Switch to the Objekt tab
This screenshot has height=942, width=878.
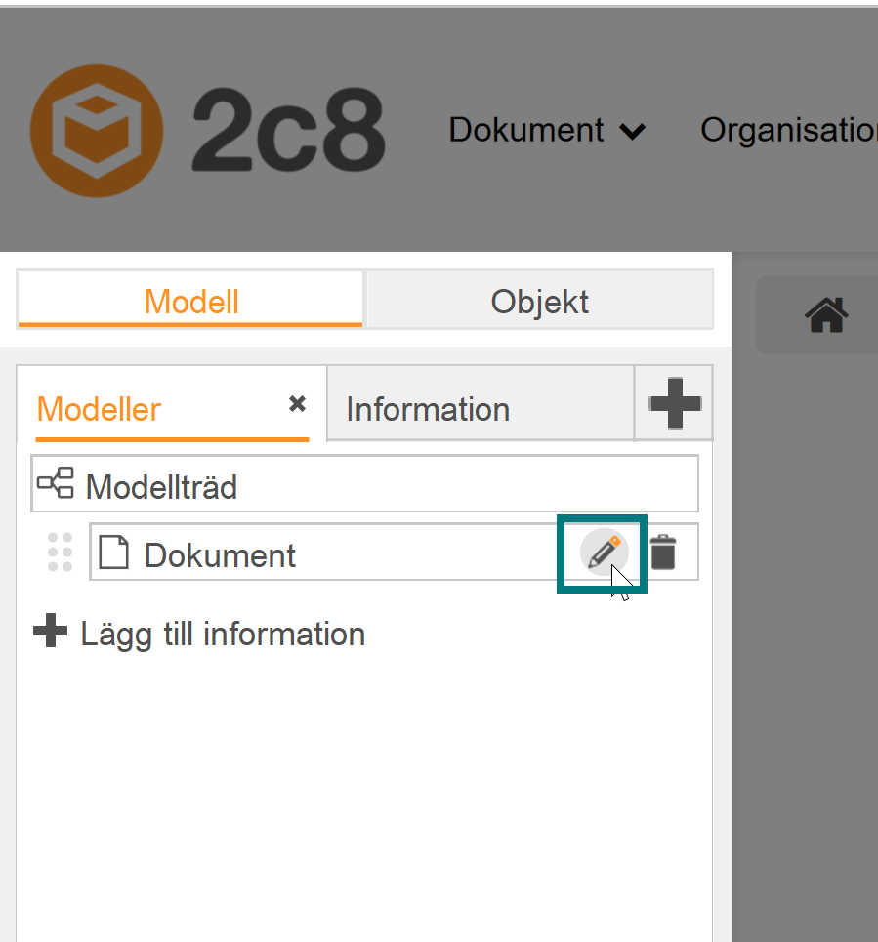(540, 301)
